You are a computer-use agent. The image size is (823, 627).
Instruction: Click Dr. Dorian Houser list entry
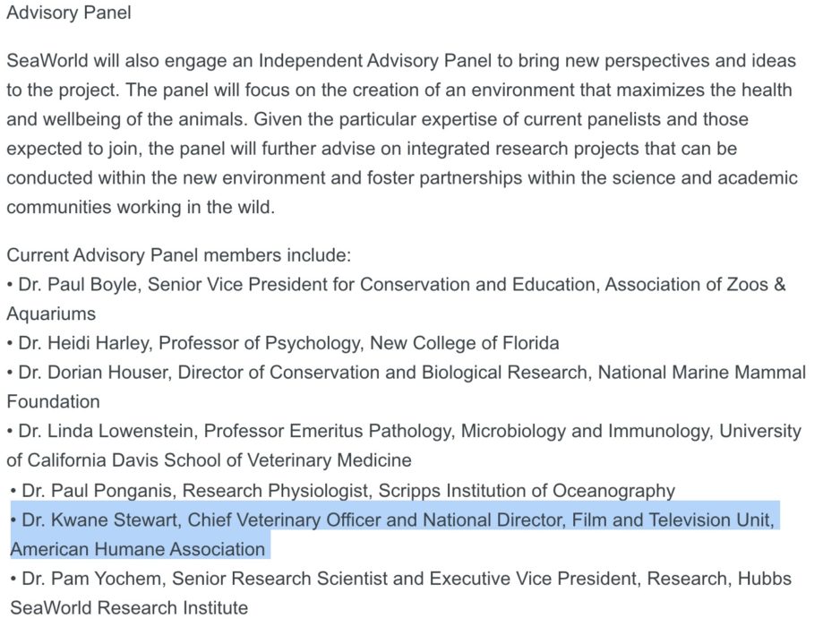(407, 386)
